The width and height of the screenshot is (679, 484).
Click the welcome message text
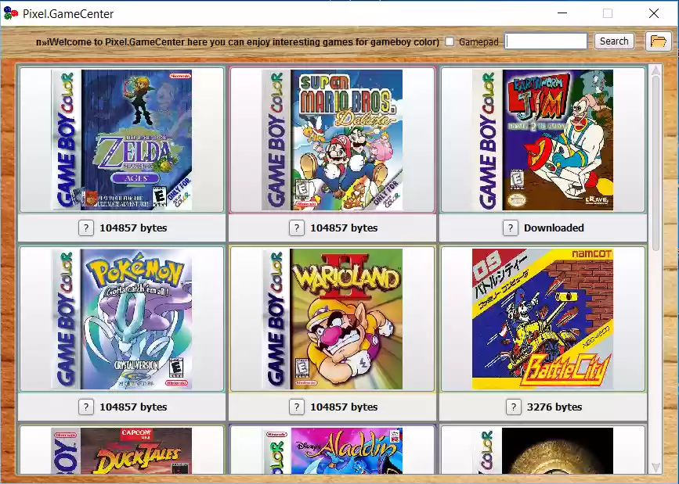coord(238,42)
